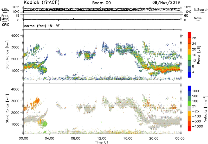Click the "-500" label on the Velocity color bar

coord(197,121)
